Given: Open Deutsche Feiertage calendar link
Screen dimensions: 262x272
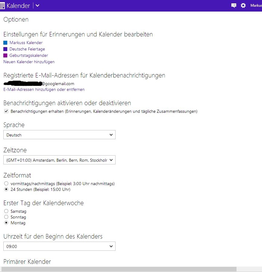Looking at the screenshot, I should tap(27, 49).
